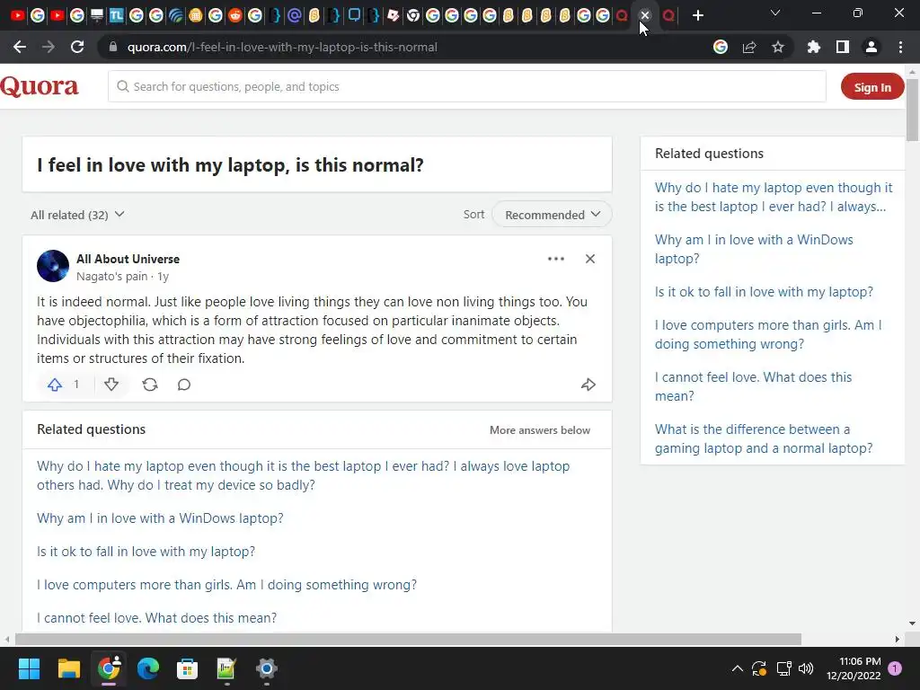Open comments with the speech bubble icon

click(x=183, y=385)
